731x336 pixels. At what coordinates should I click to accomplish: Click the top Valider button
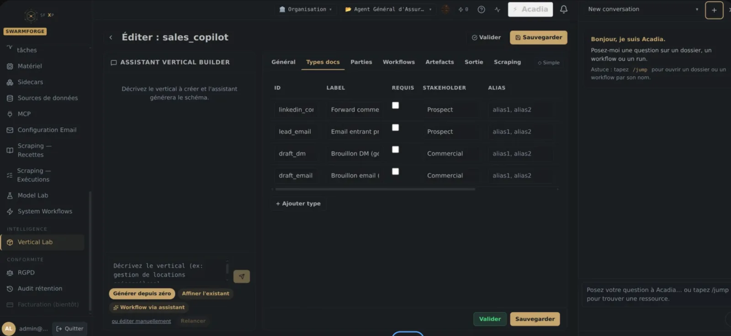click(486, 37)
